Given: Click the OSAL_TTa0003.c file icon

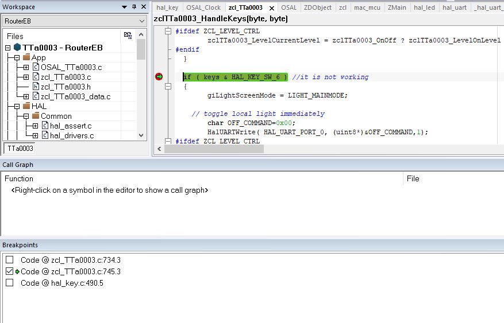Looking at the screenshot, I should (x=36, y=67).
